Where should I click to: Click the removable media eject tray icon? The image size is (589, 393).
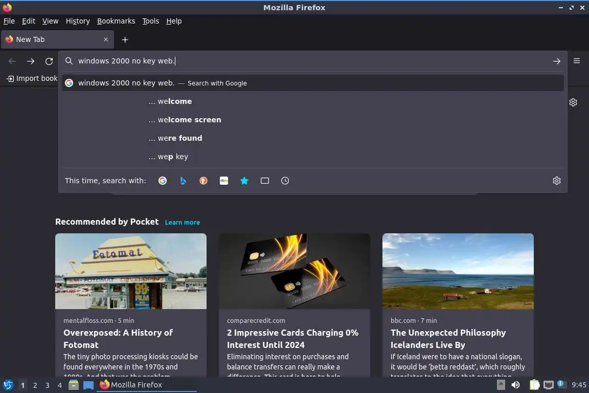(x=501, y=385)
